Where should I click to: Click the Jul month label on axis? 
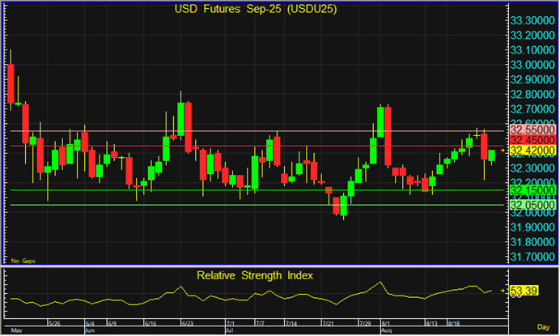coord(229,331)
